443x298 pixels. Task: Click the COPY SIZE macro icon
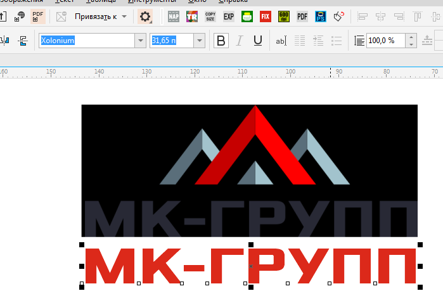click(210, 16)
